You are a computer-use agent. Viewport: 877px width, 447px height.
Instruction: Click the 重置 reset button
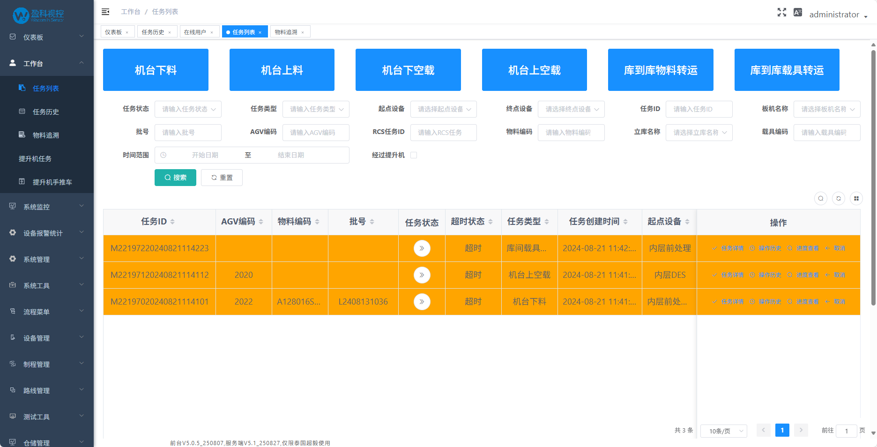coord(222,178)
